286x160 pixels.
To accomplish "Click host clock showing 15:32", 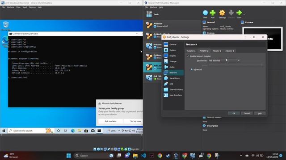I will tap(272, 156).
